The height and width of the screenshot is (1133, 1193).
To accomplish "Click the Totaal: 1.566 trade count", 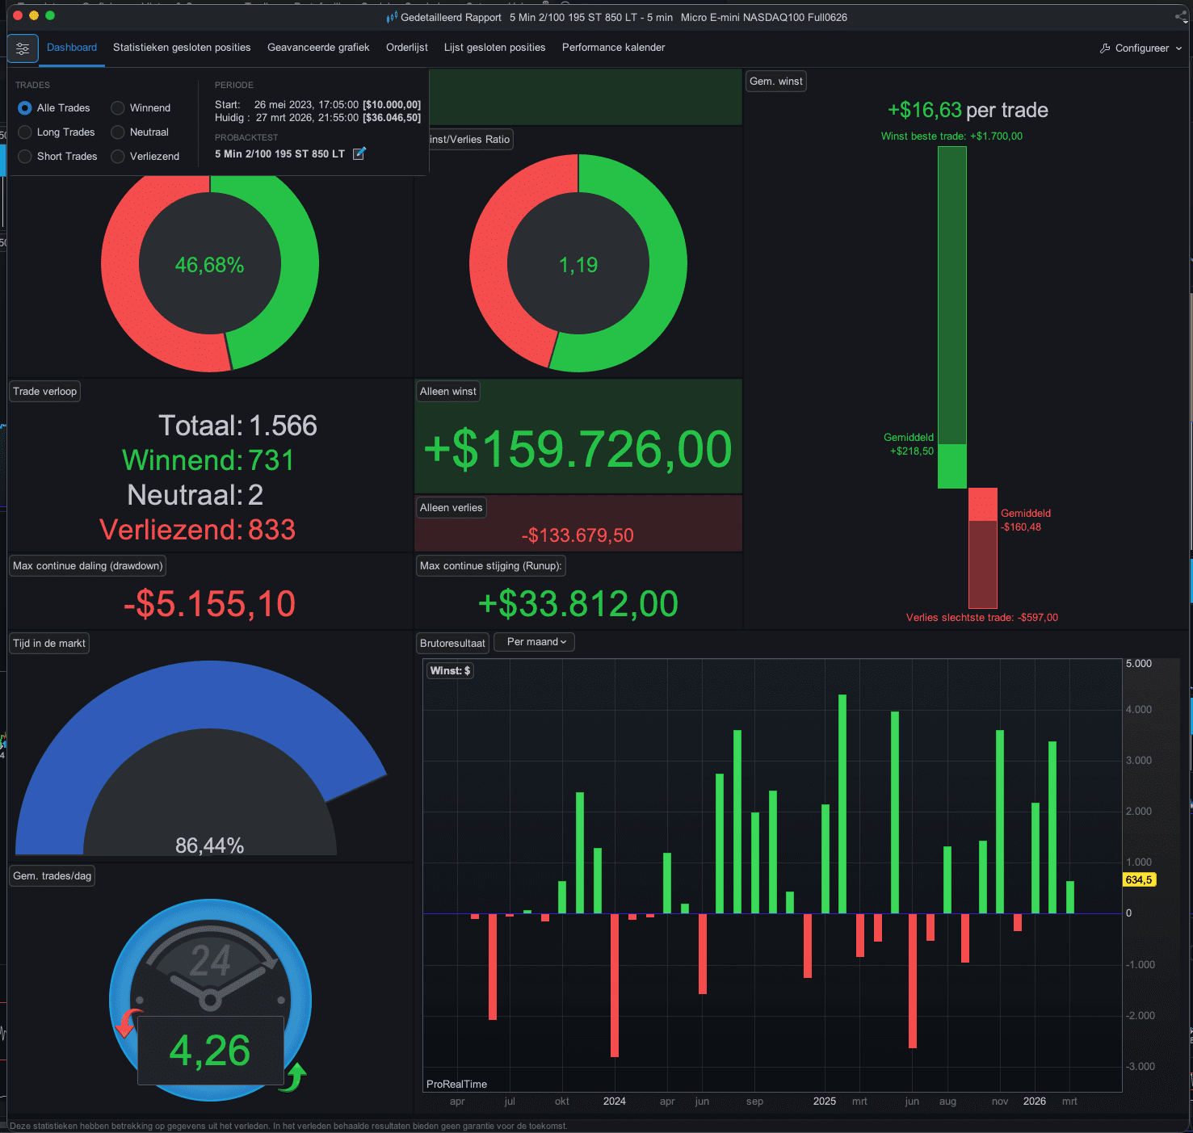I will (237, 426).
